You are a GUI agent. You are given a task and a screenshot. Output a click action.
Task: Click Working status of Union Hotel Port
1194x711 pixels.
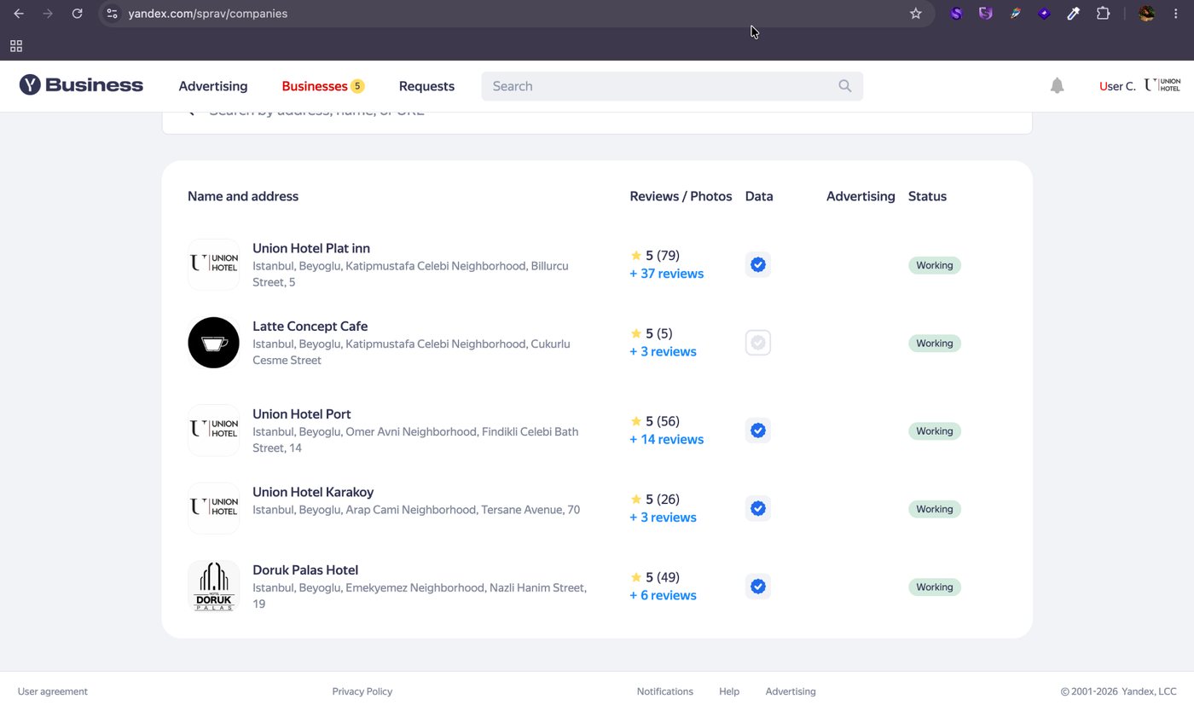(935, 431)
